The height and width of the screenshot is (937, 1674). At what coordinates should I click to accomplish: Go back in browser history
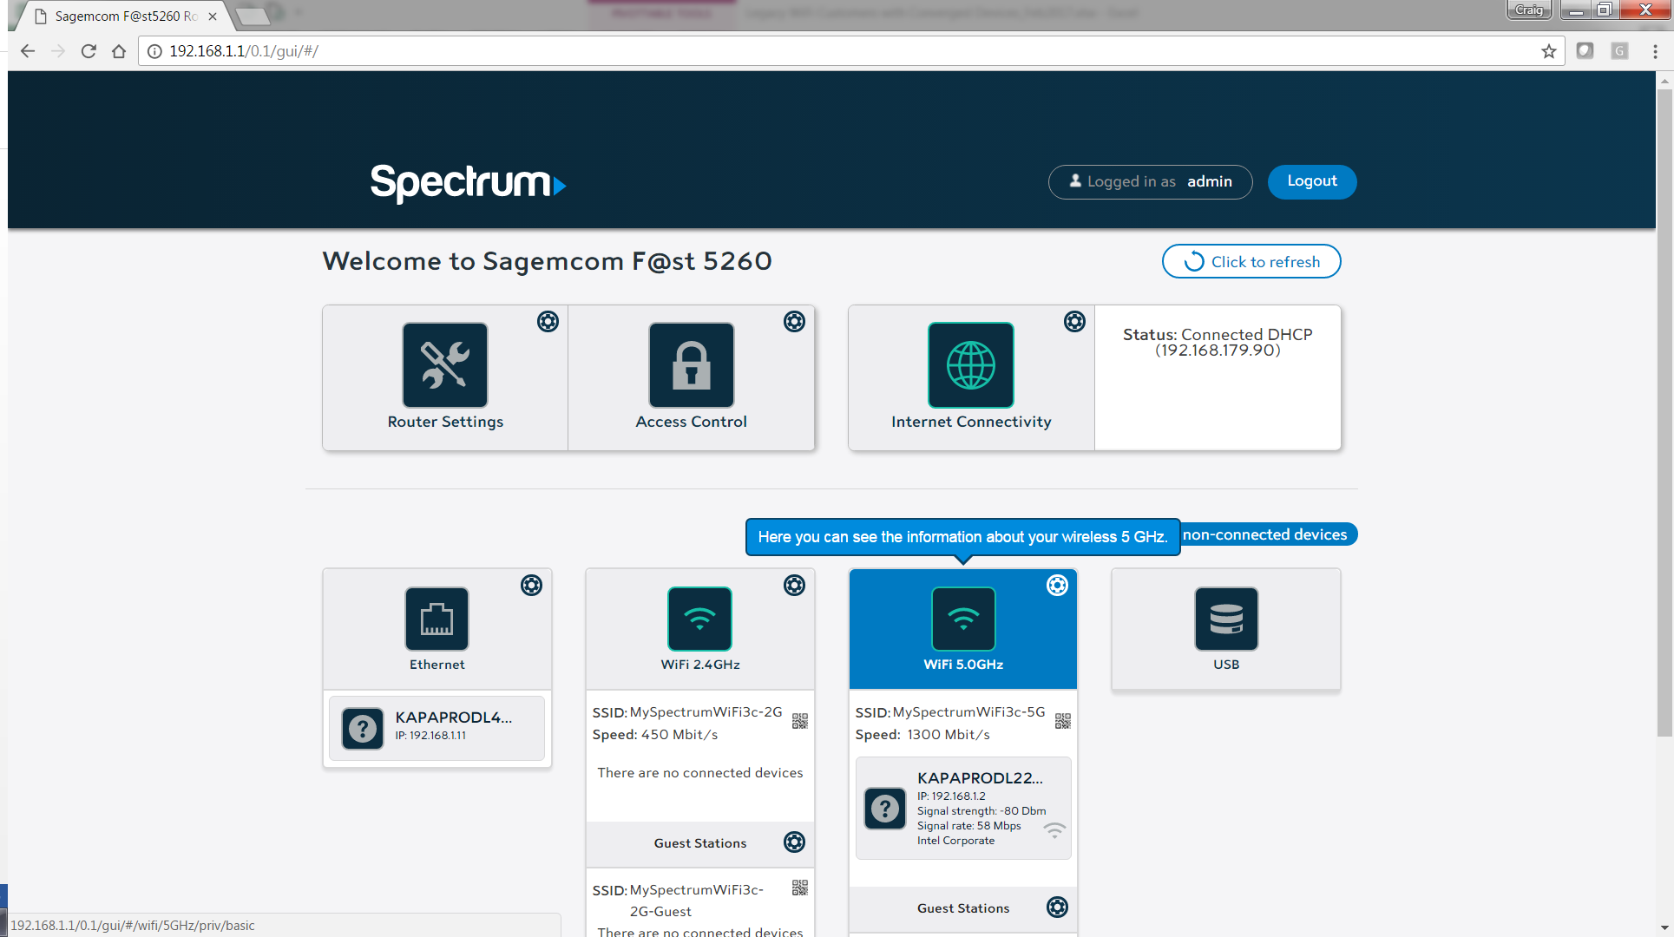[28, 51]
